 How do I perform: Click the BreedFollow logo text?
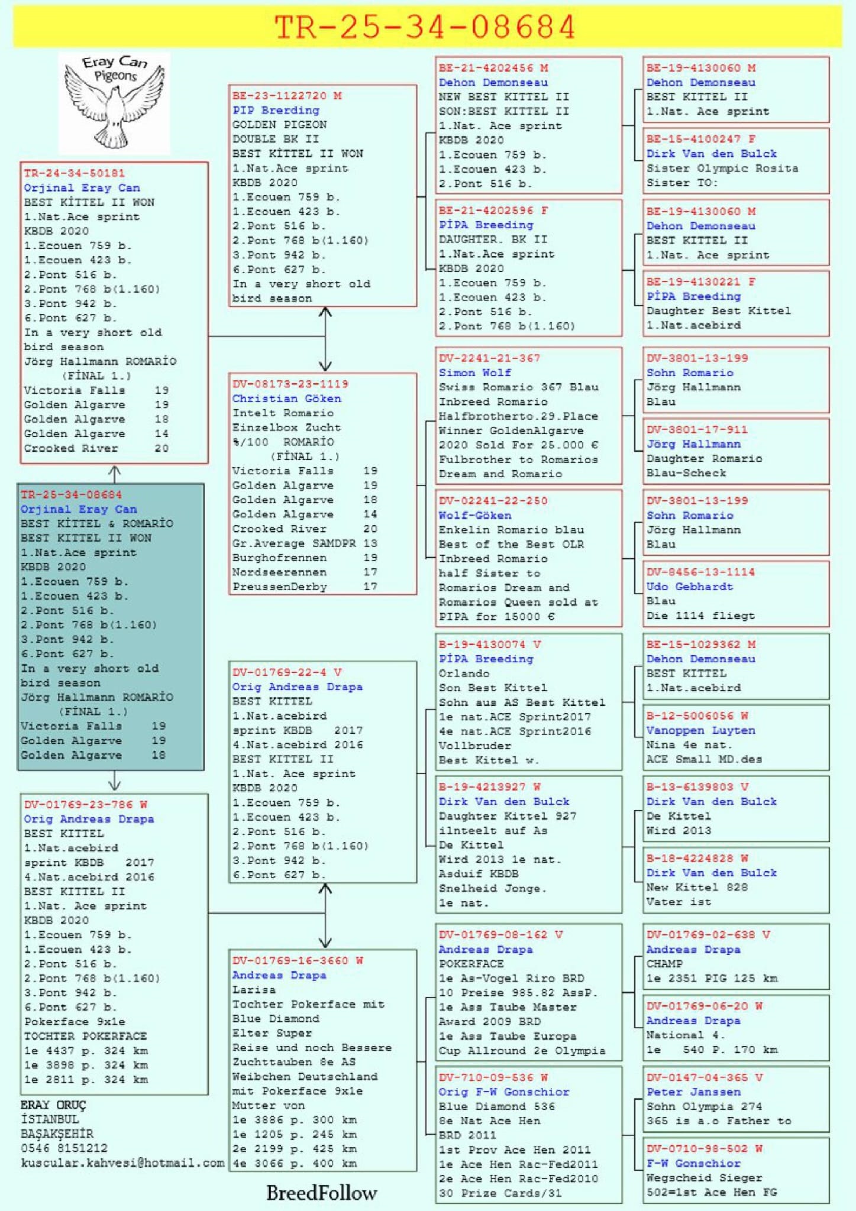[x=321, y=1193]
